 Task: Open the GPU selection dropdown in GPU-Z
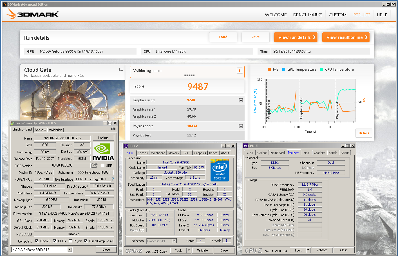click(x=70, y=250)
